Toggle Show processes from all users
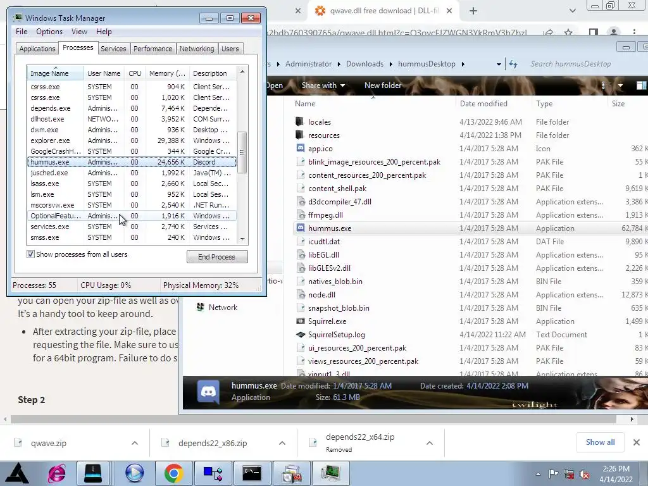Viewport: 648px width, 486px height. tap(30, 254)
